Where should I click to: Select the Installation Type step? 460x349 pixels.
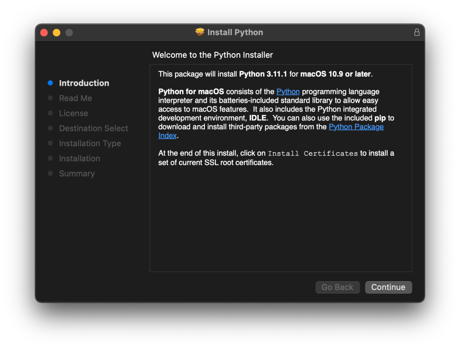click(90, 144)
